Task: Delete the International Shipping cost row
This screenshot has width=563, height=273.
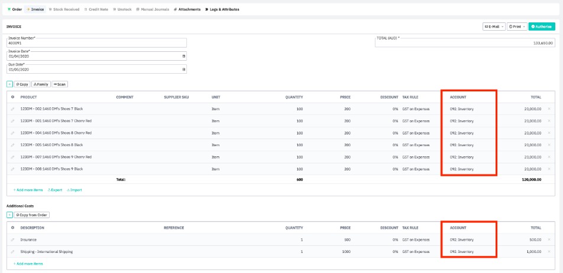Action: 548,252
